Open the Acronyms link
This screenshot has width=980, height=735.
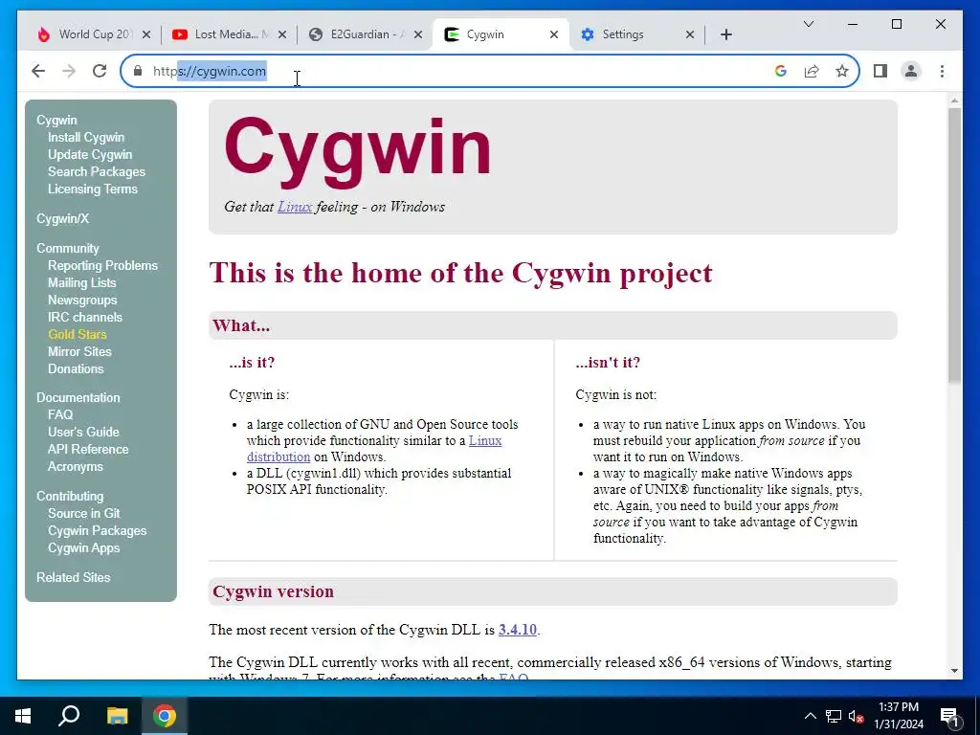76,467
